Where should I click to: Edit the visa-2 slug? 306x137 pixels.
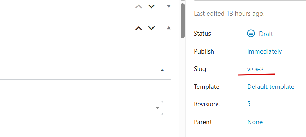click(x=255, y=69)
